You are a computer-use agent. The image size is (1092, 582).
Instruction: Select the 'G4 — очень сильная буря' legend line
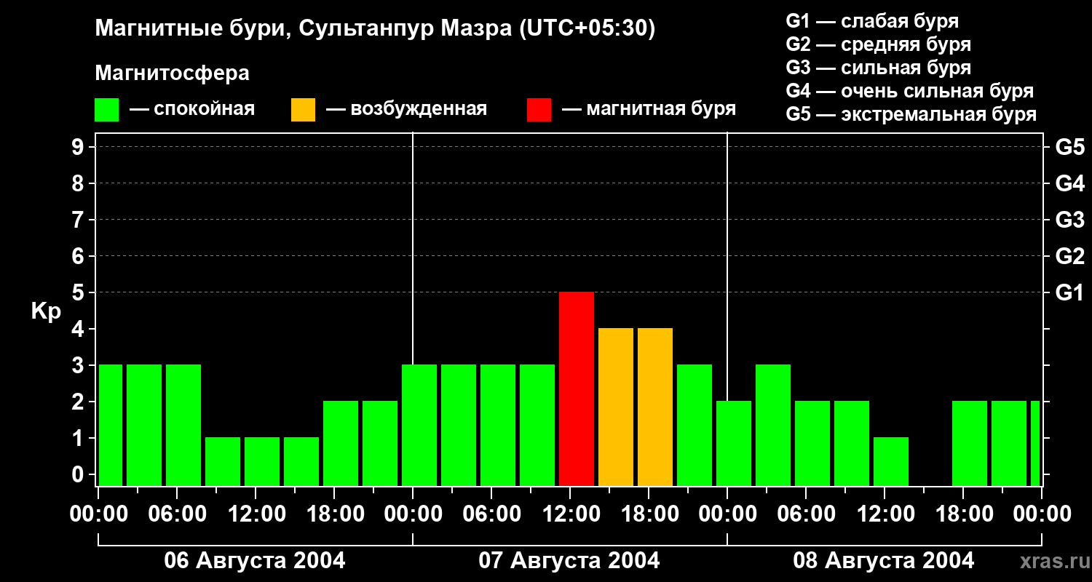pos(910,91)
